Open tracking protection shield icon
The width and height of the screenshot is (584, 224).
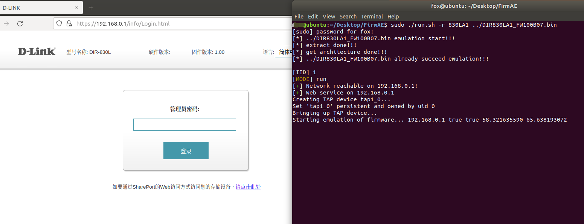(59, 23)
